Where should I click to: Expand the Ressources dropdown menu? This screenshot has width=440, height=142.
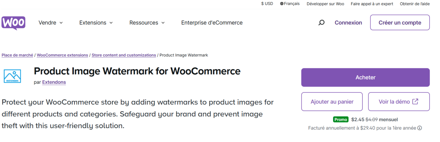tap(147, 23)
